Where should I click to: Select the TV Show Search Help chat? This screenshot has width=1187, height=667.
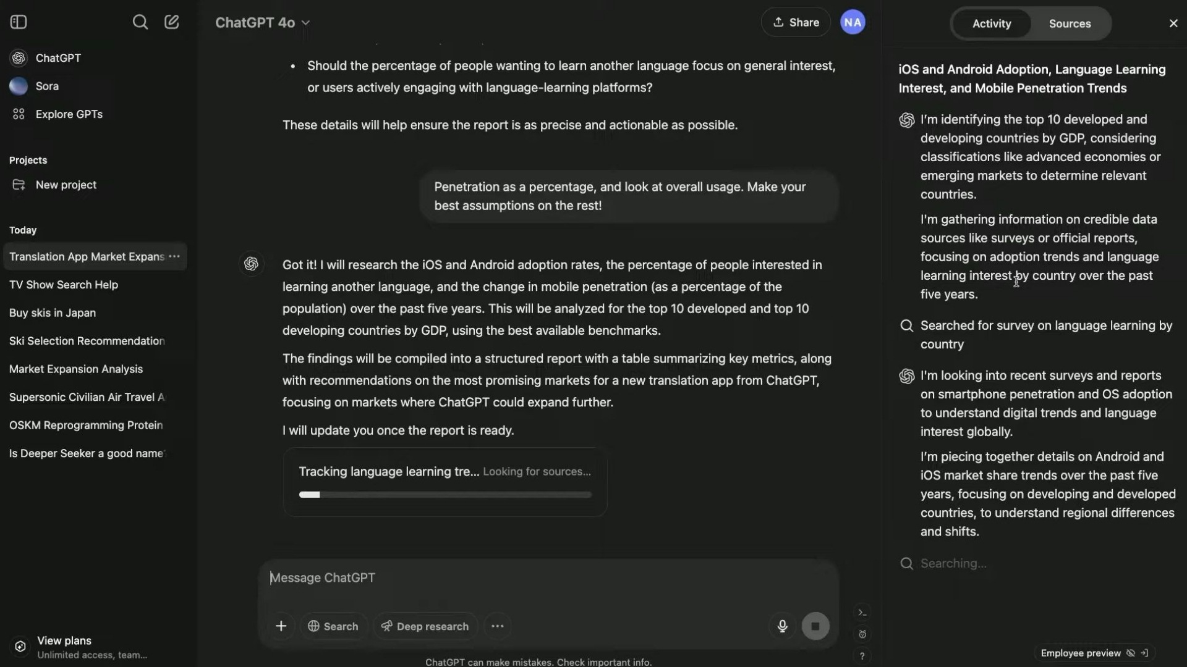pyautogui.click(x=64, y=284)
